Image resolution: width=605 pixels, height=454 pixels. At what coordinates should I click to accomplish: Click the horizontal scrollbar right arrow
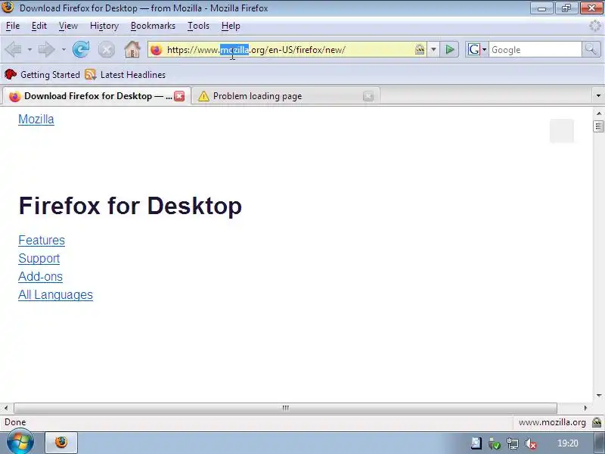coord(585,408)
